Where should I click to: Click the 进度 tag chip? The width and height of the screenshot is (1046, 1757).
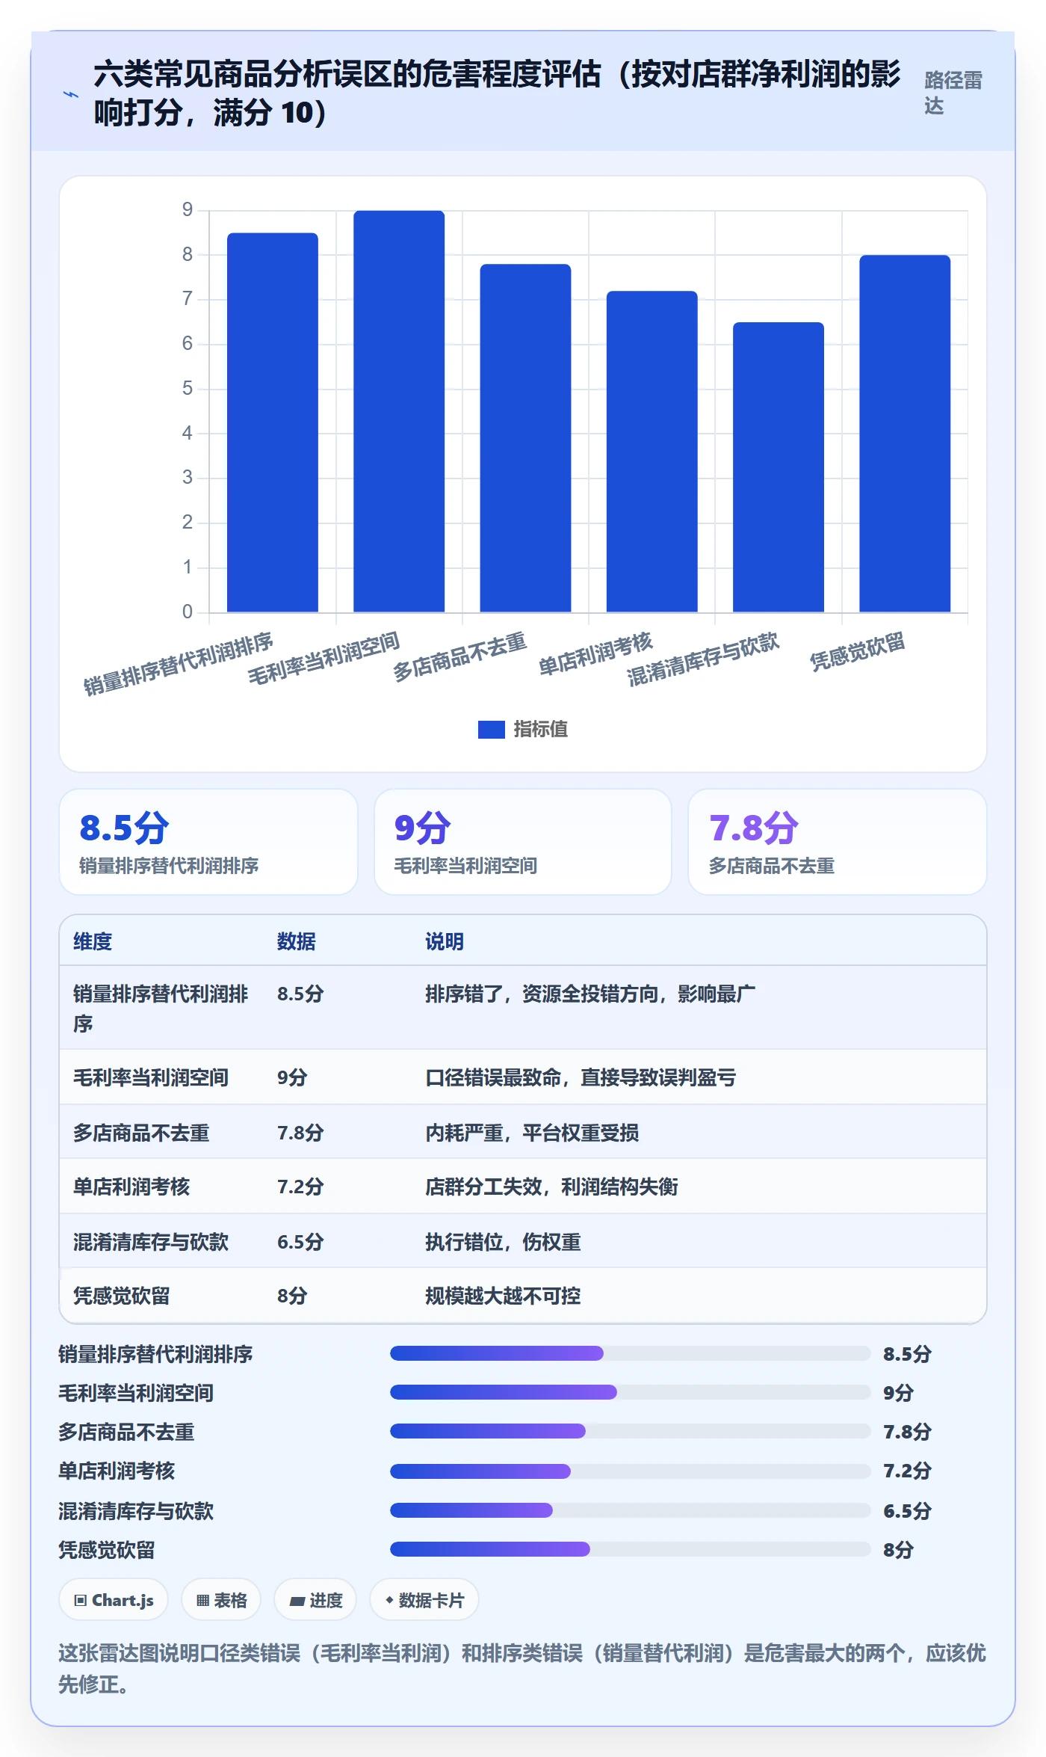click(x=315, y=1600)
